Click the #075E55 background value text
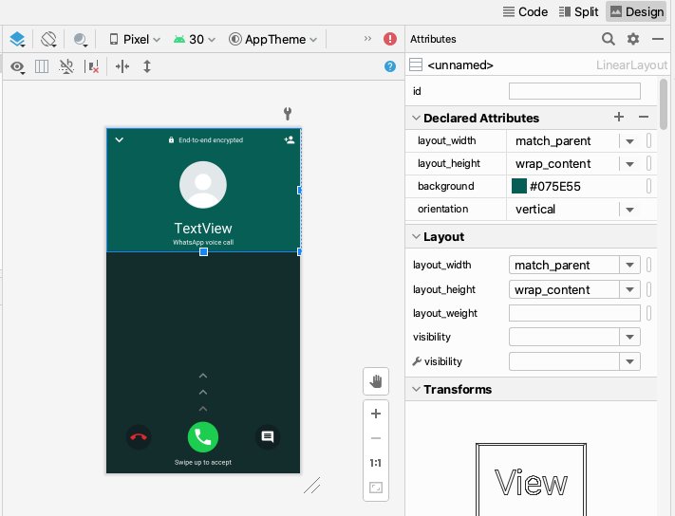675x516 pixels. [554, 186]
